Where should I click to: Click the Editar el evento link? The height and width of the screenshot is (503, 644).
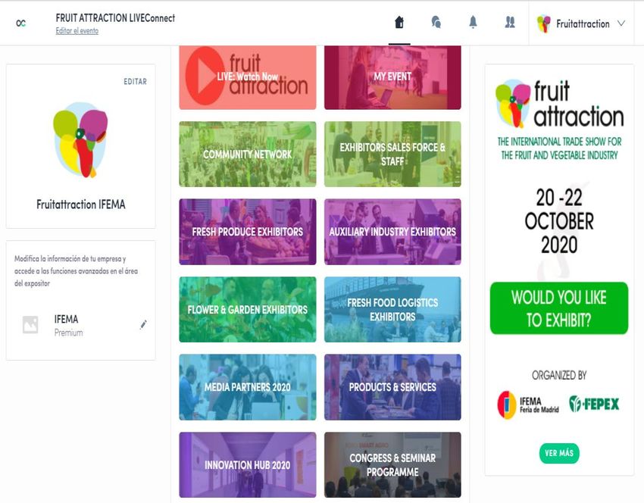(x=77, y=31)
